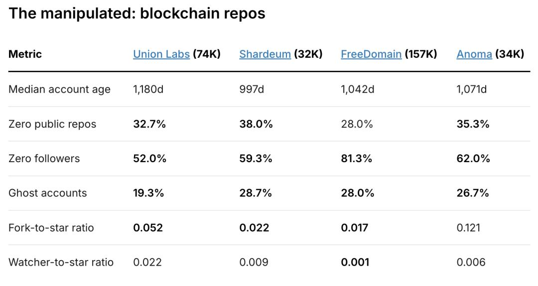The height and width of the screenshot is (286, 538).
Task: Follow the FreeDomain link
Action: pos(371,54)
